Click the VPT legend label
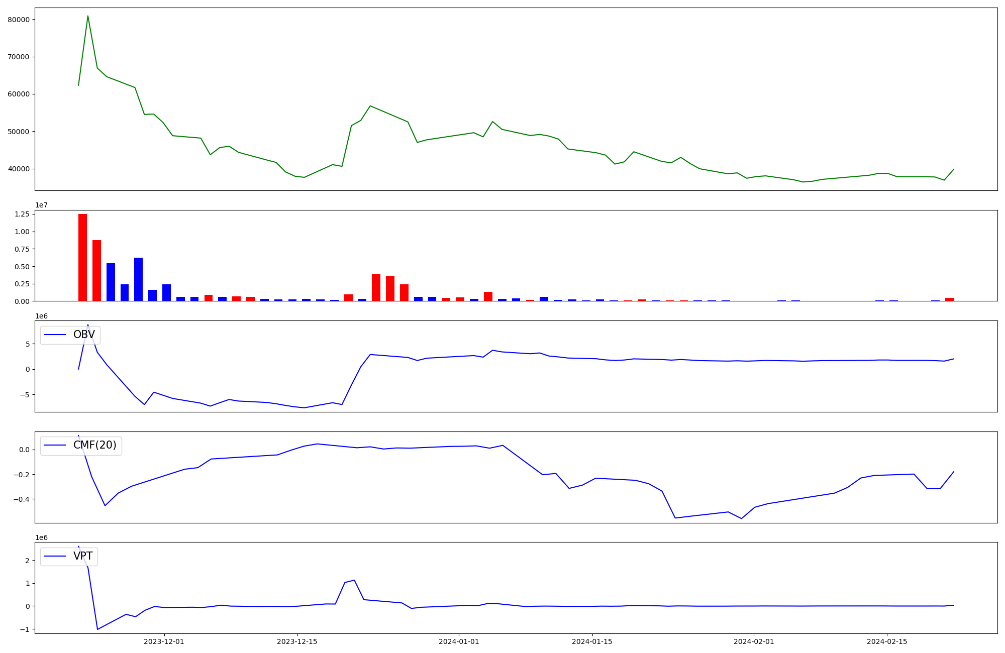The image size is (1005, 653). 83,556
